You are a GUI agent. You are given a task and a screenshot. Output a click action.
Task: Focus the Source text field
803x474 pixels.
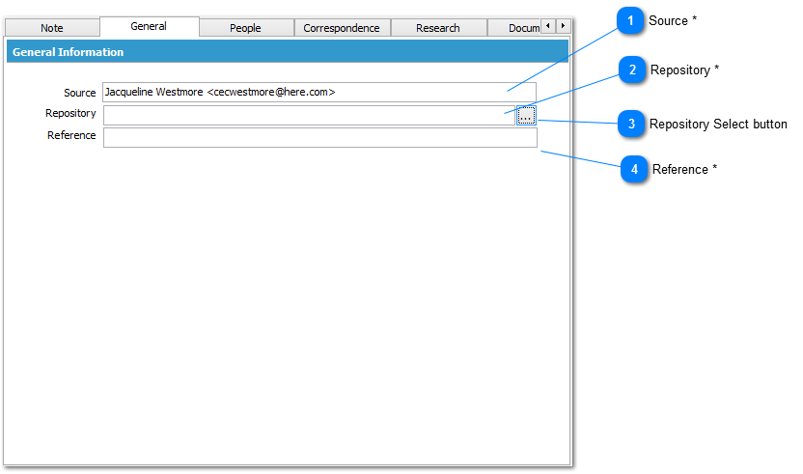(318, 93)
